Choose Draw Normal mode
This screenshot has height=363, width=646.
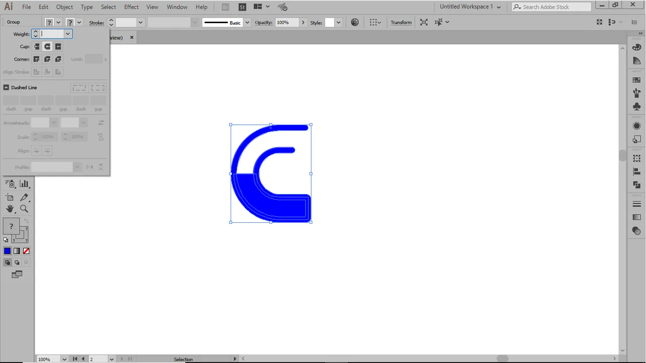tap(7, 262)
